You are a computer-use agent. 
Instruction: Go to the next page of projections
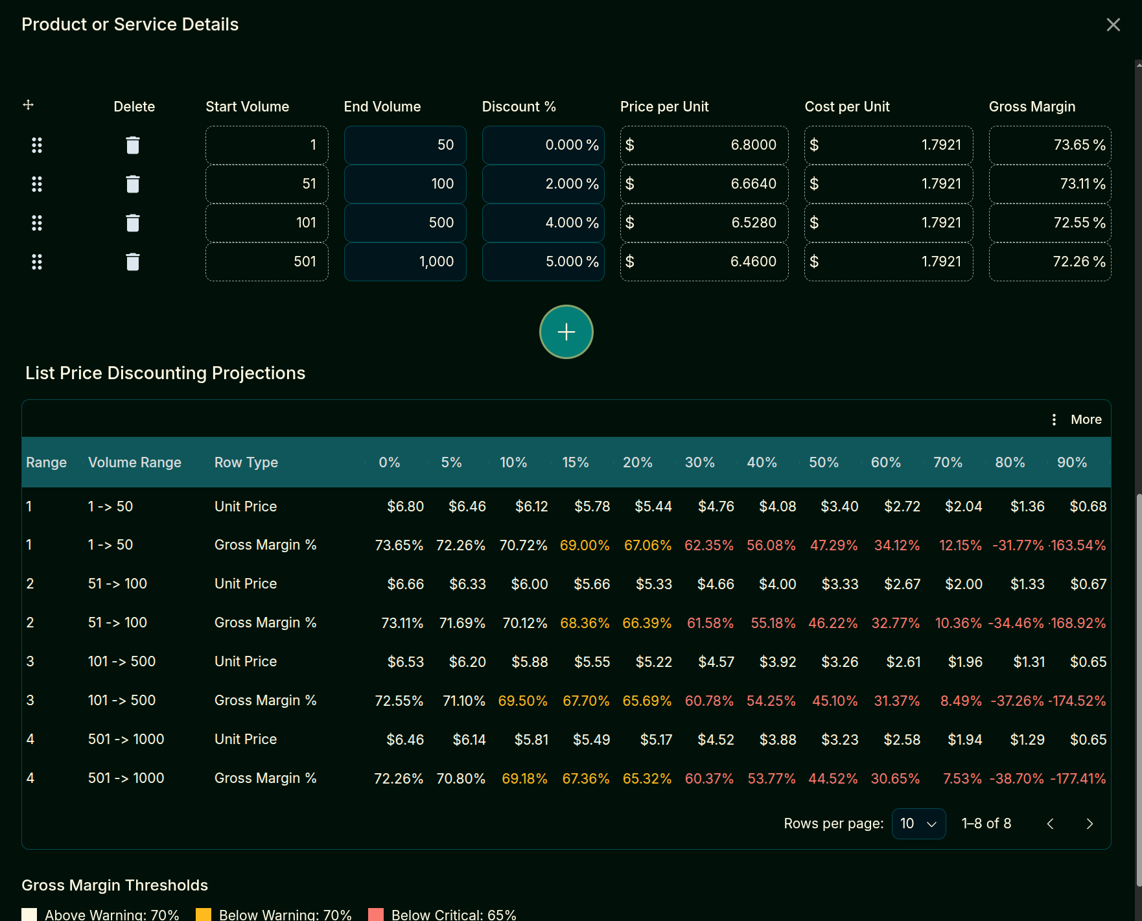1090,824
